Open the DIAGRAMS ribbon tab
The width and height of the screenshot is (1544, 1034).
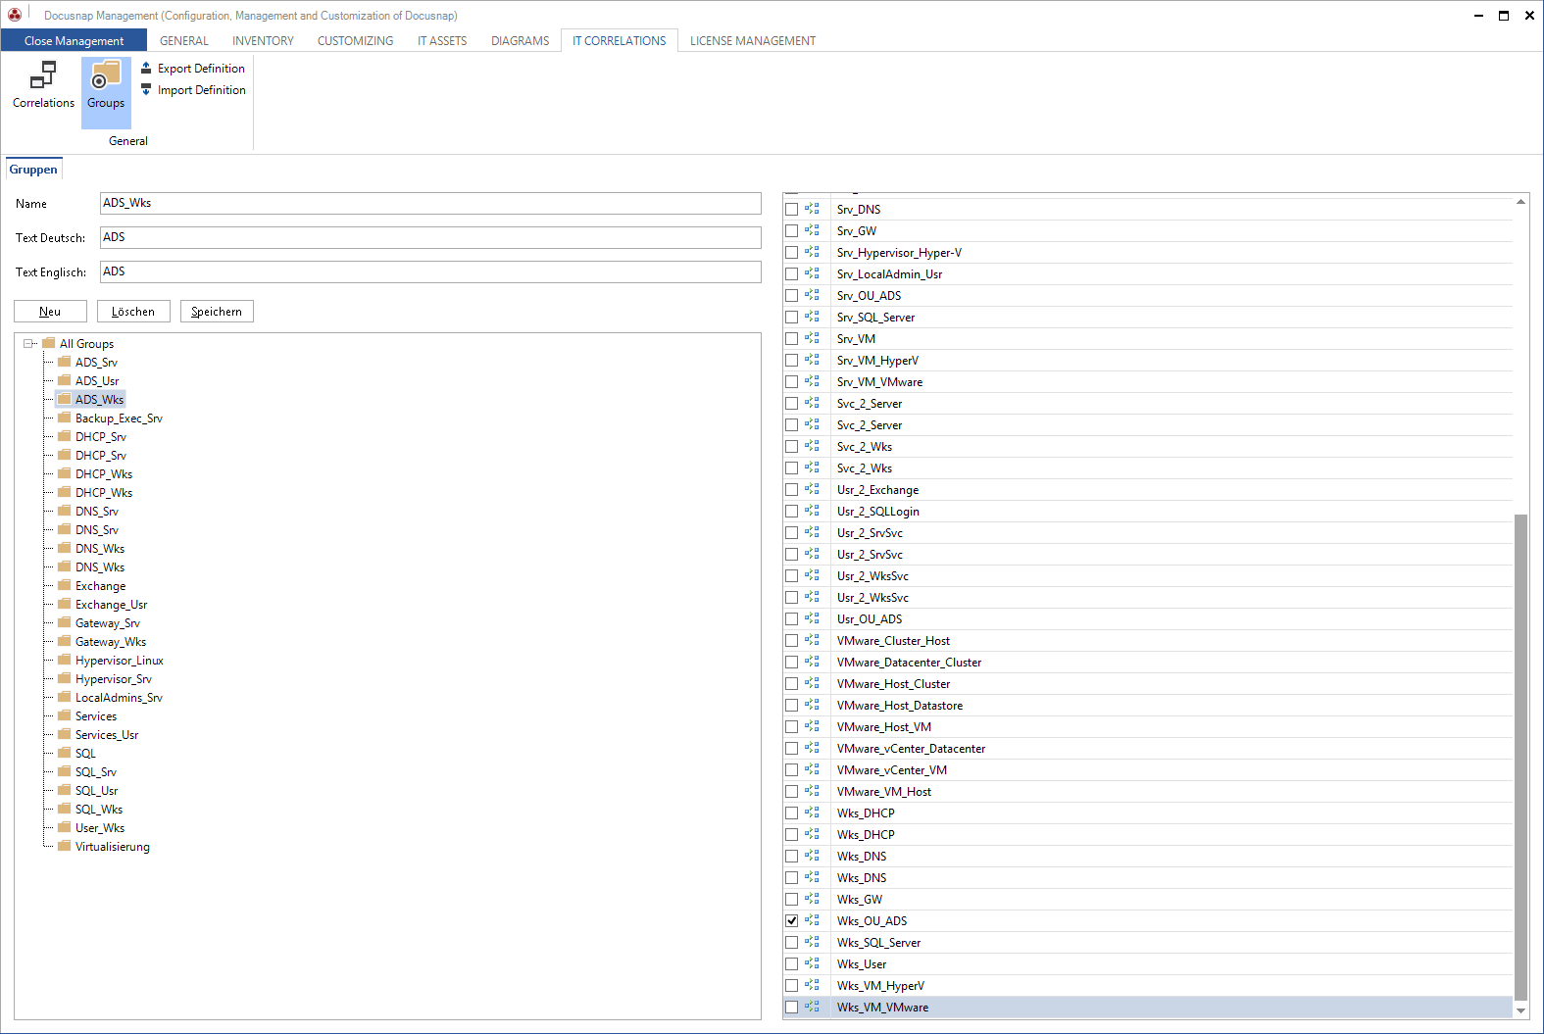click(x=520, y=40)
